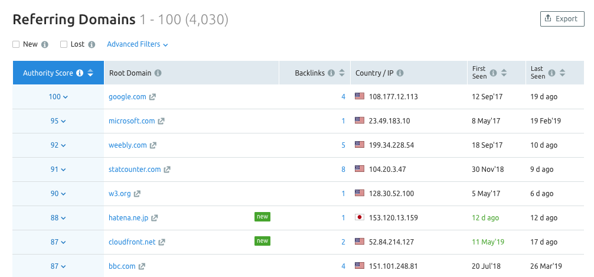Open google.com external link icon

[x=152, y=97]
